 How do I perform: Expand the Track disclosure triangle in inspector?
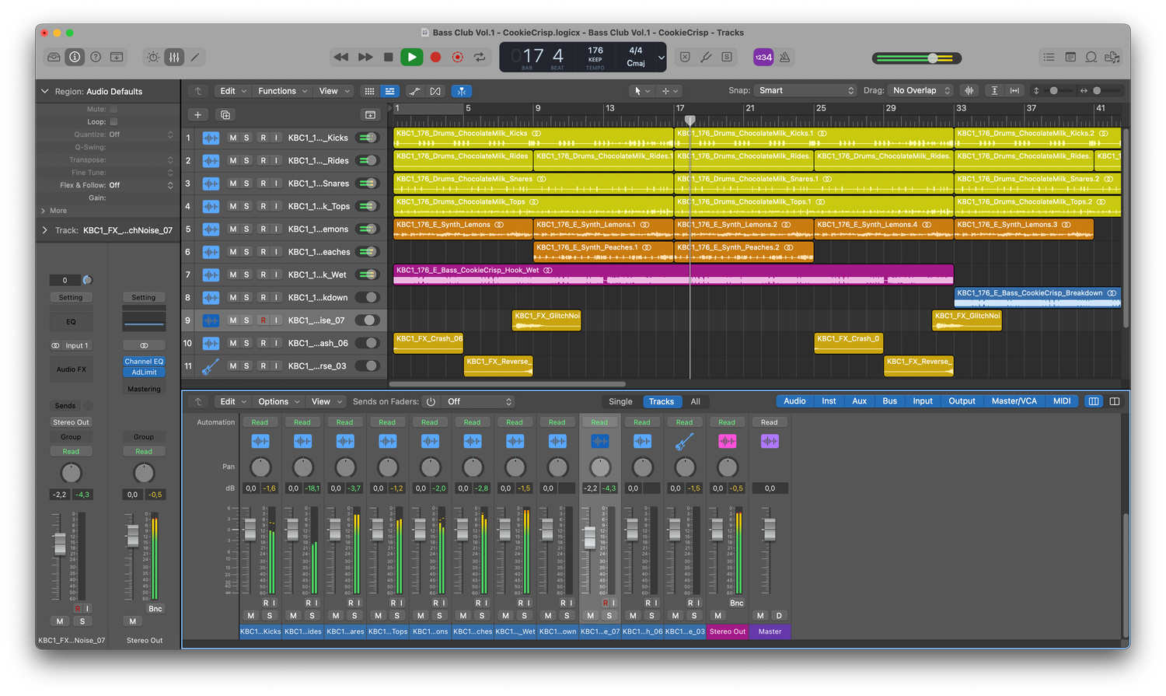point(44,230)
